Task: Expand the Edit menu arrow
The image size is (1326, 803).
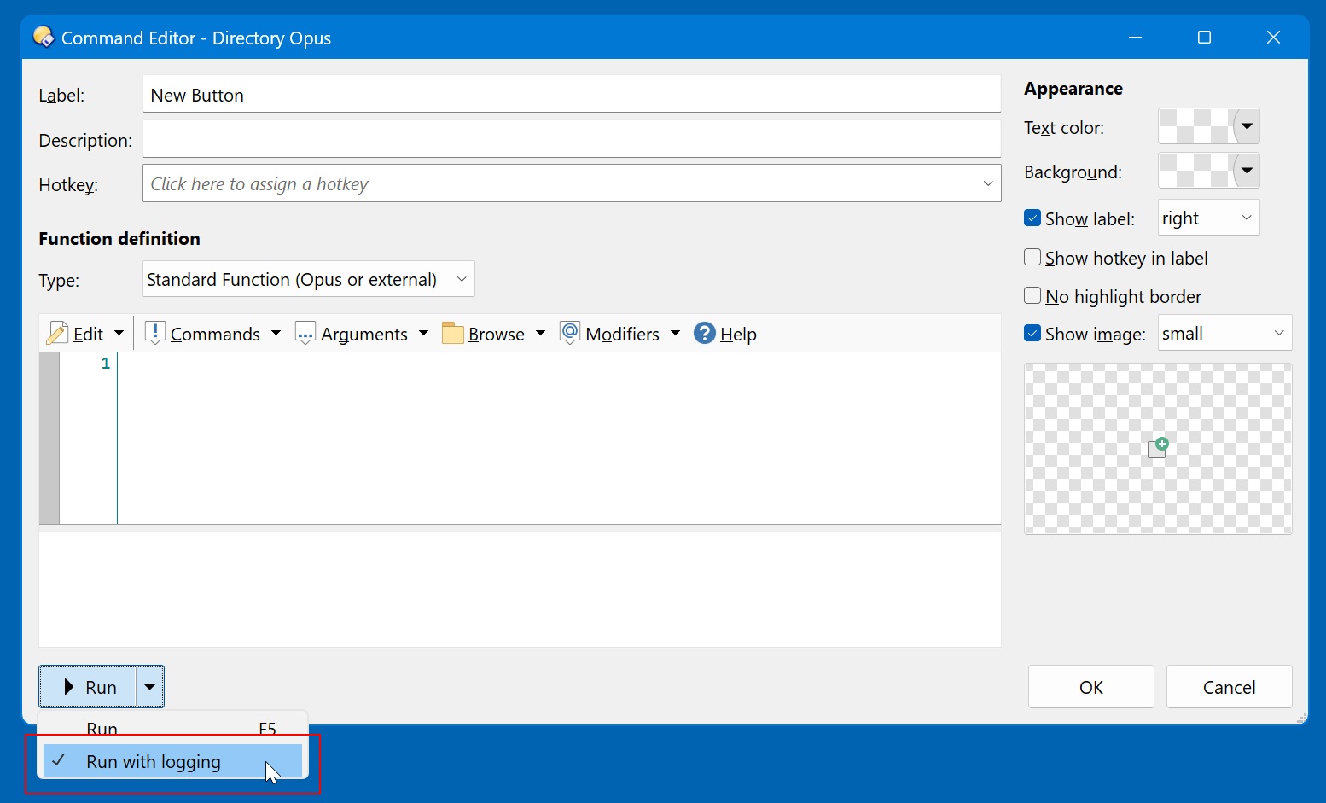Action: tap(119, 333)
